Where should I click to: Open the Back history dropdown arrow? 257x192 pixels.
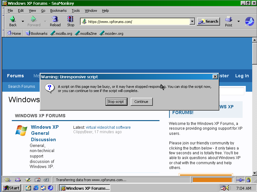point(23,21)
